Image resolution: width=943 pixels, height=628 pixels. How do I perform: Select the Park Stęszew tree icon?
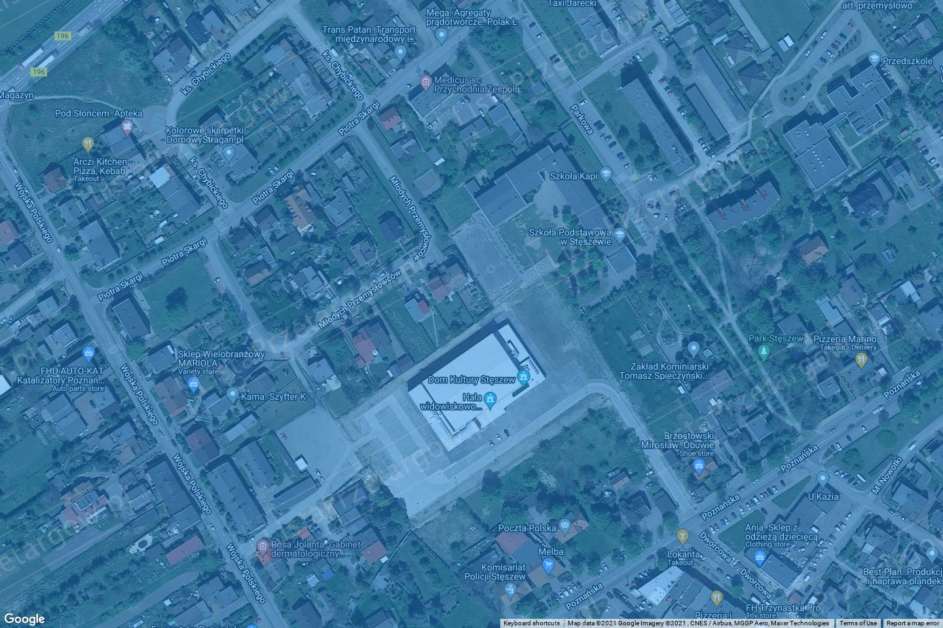[763, 353]
